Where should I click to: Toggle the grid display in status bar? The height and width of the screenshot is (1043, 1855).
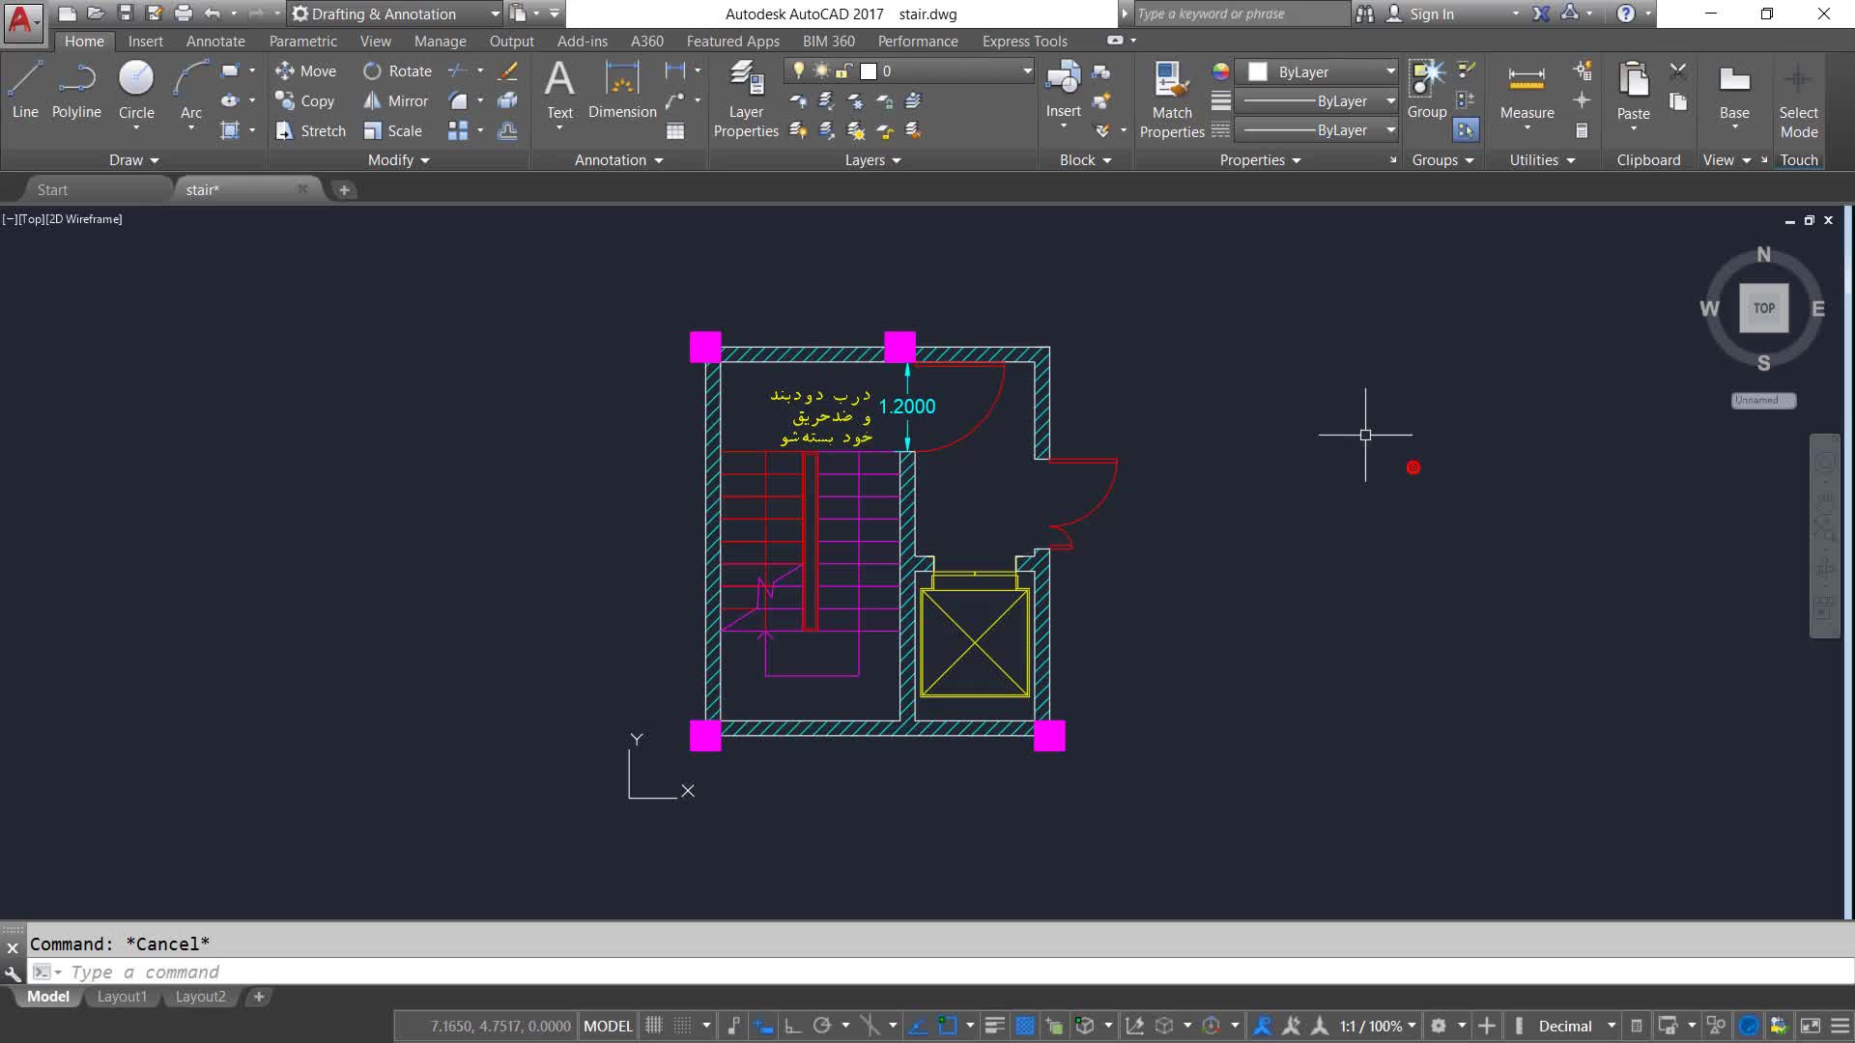click(654, 1026)
